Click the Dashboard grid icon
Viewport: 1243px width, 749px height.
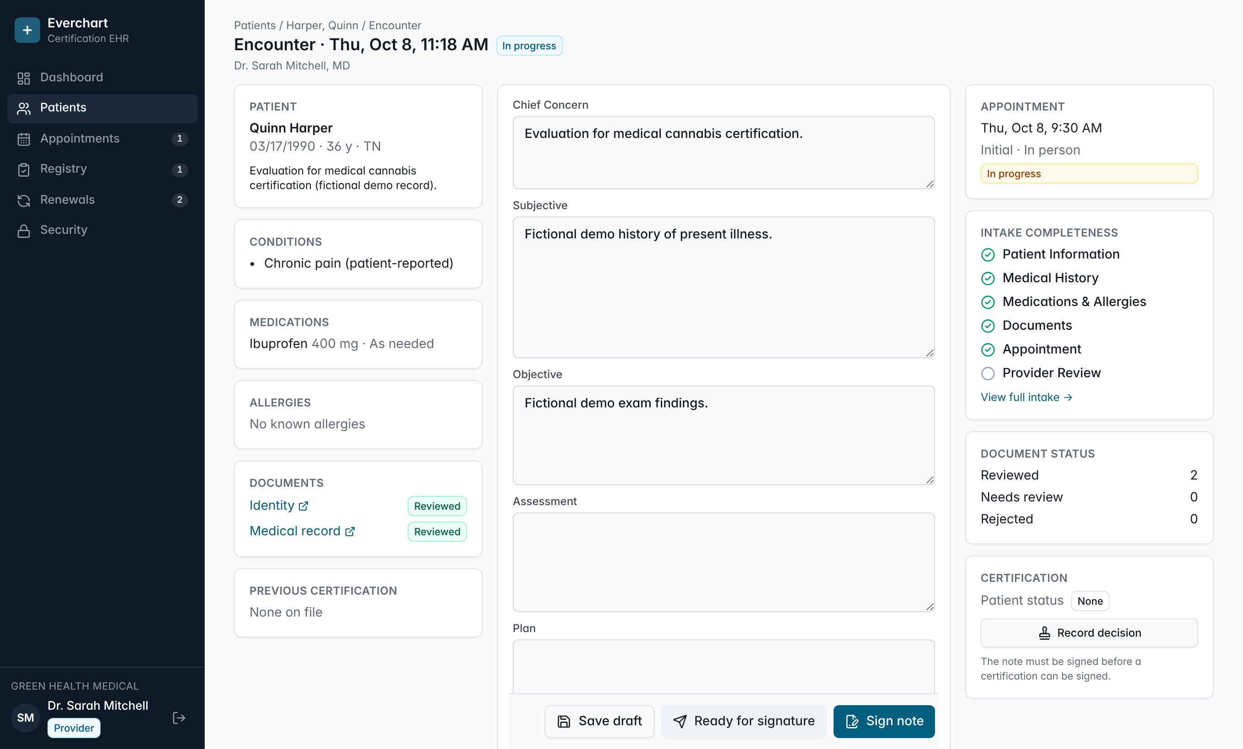click(24, 78)
